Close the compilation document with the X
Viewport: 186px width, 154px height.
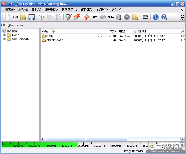pyautogui.click(x=182, y=10)
